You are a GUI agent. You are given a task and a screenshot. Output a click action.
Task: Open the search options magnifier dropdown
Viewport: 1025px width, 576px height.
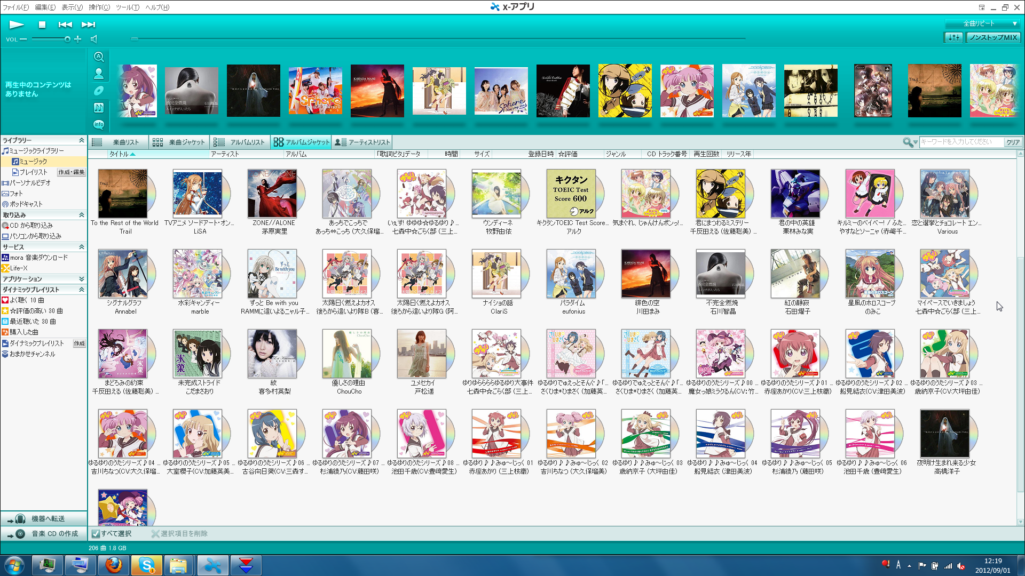910,142
